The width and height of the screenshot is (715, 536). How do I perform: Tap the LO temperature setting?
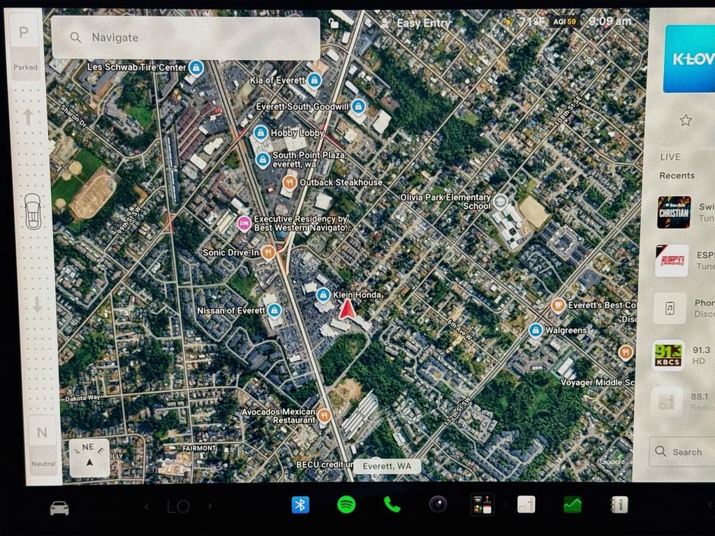point(178,507)
